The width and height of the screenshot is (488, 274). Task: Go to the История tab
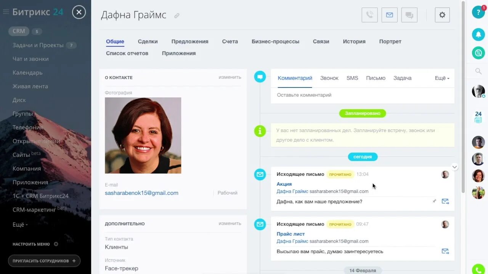[x=354, y=41]
